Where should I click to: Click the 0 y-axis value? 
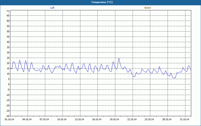[9, 84]
